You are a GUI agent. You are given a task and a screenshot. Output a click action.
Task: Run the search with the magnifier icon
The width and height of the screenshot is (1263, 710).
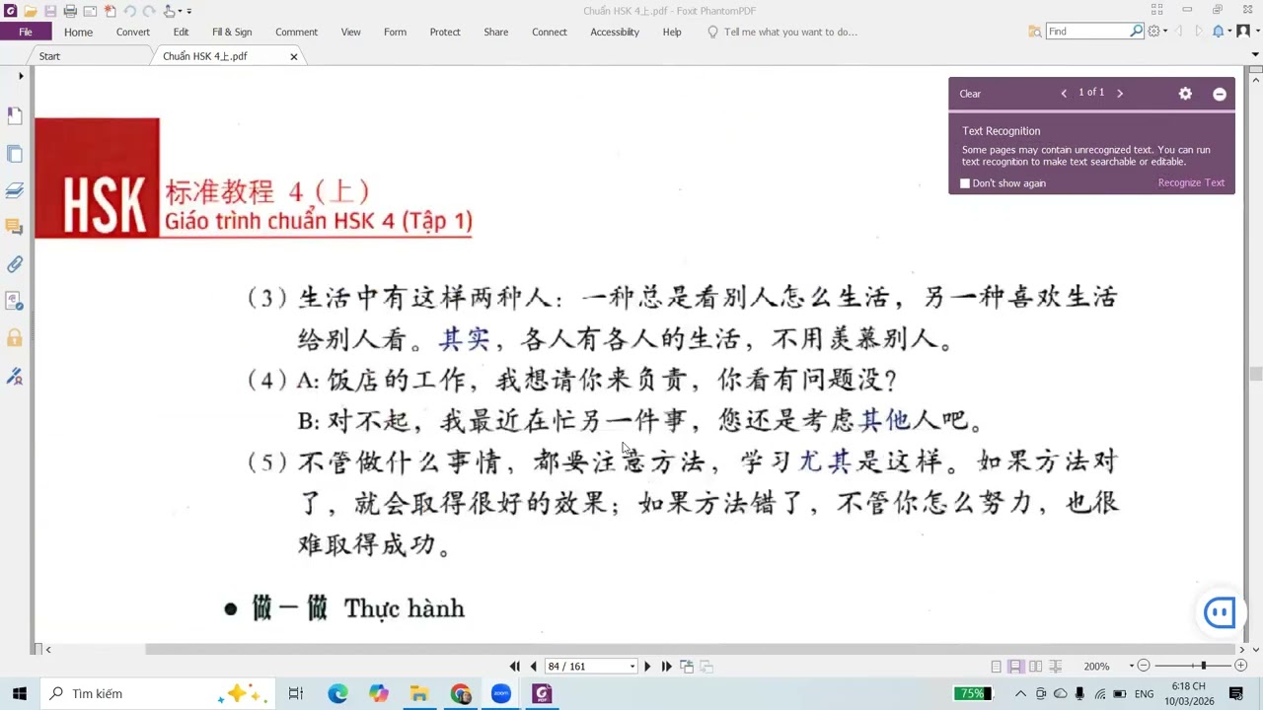pyautogui.click(x=1136, y=32)
